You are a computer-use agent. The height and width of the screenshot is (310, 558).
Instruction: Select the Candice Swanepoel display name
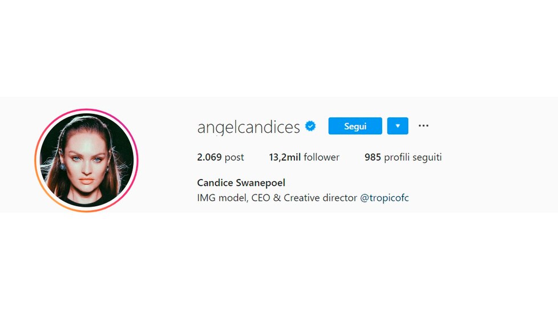241,183
